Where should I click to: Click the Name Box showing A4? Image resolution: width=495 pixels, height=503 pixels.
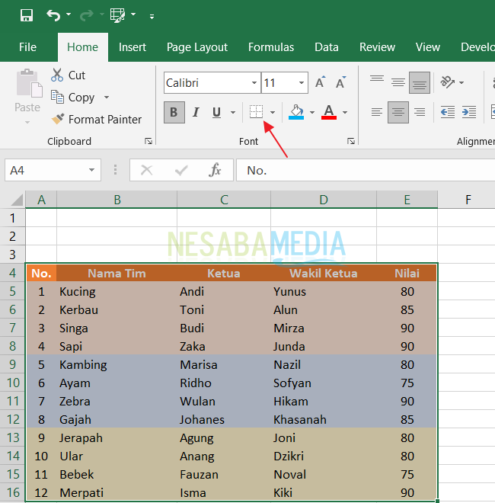[46, 170]
